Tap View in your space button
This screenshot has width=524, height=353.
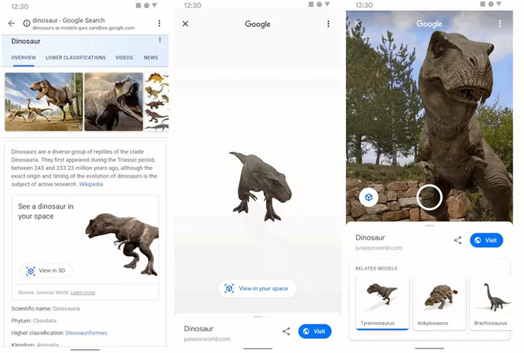[x=258, y=288]
